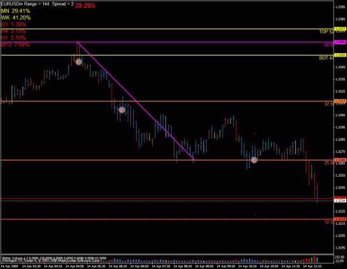Click the orange 1.3317 price tag
Viewport: 347px width, 269px height.
[340, 101]
